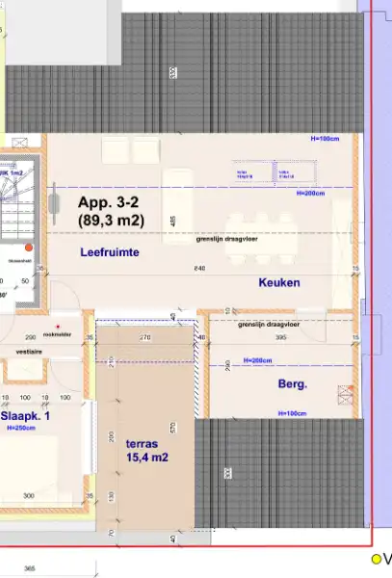Click the yellow circle marker at bottom right
This screenshot has height=578, width=392.
point(377,559)
